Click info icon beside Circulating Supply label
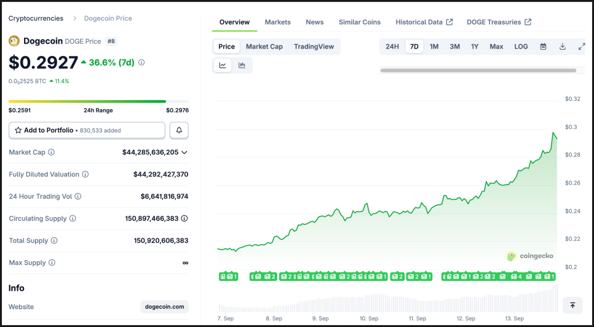The image size is (594, 327). pos(73,218)
